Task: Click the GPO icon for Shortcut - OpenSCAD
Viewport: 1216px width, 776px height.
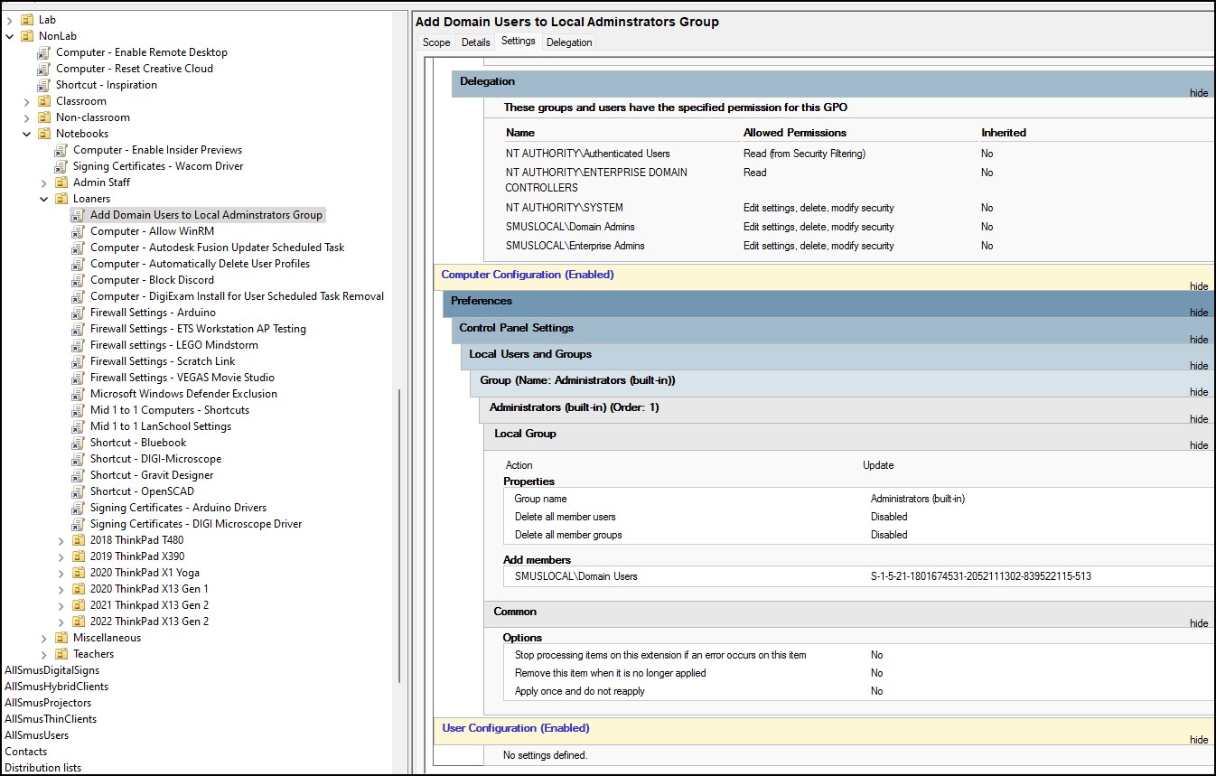Action: click(79, 491)
